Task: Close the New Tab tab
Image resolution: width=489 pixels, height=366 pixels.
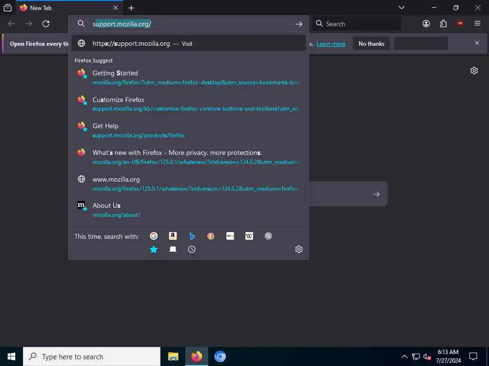Action: [x=116, y=8]
